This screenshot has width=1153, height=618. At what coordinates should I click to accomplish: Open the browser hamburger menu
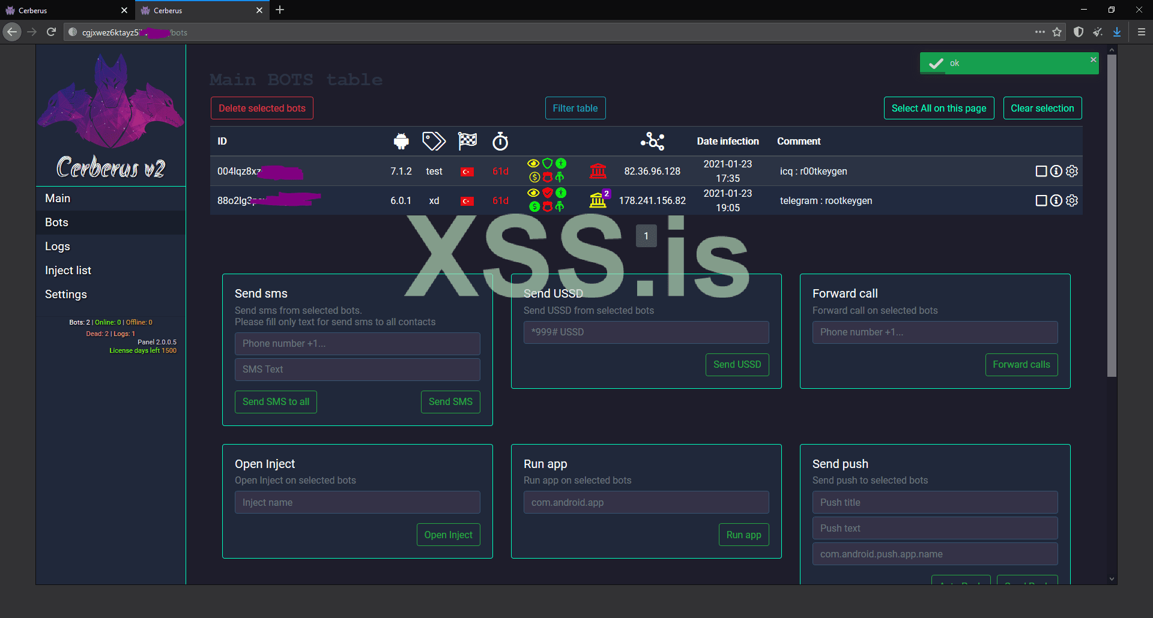(x=1142, y=32)
